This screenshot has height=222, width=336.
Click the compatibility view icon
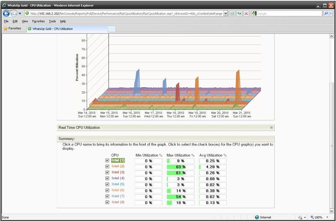click(232, 13)
